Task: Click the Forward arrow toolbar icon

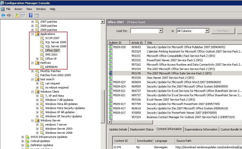Action: (x=9, y=15)
